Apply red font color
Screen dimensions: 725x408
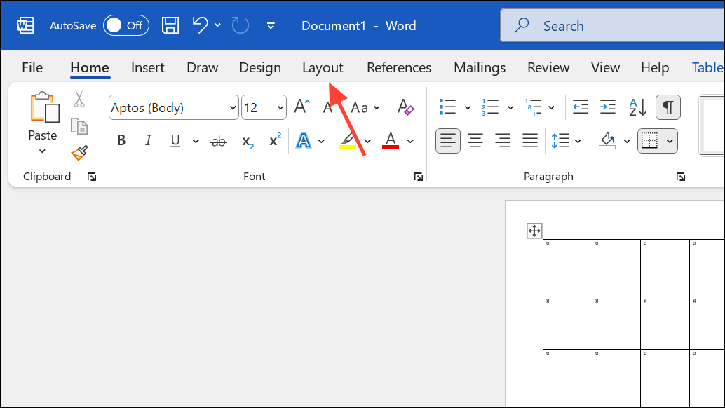pyautogui.click(x=391, y=140)
